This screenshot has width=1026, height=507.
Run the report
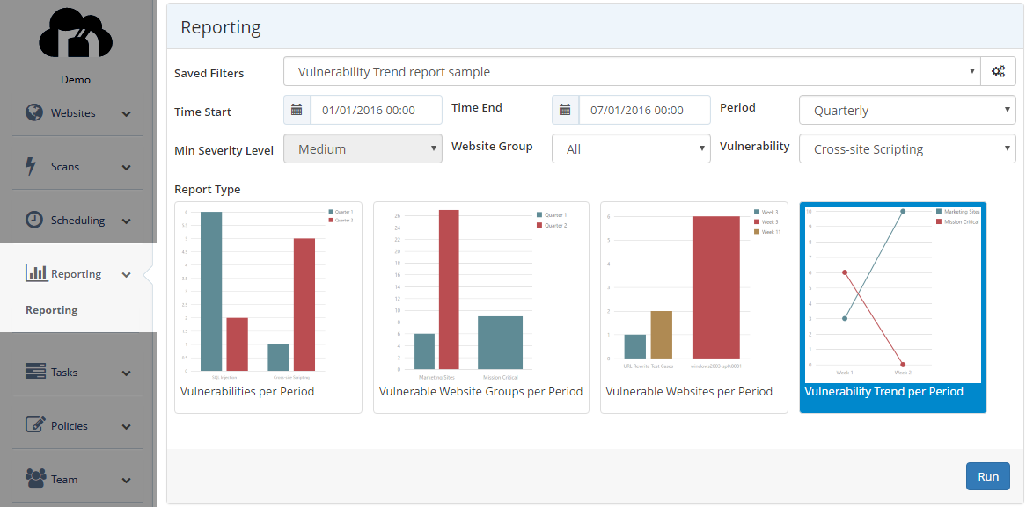(987, 475)
